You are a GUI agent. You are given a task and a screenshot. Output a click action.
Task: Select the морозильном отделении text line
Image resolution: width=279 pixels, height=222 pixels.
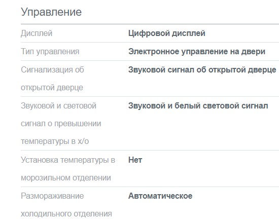66,178
